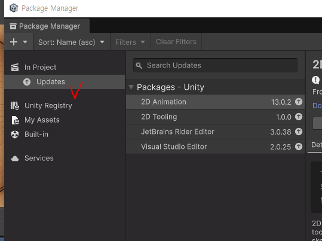Click version 1.0.0 of 2D Tooling
322x241 pixels.
point(284,117)
